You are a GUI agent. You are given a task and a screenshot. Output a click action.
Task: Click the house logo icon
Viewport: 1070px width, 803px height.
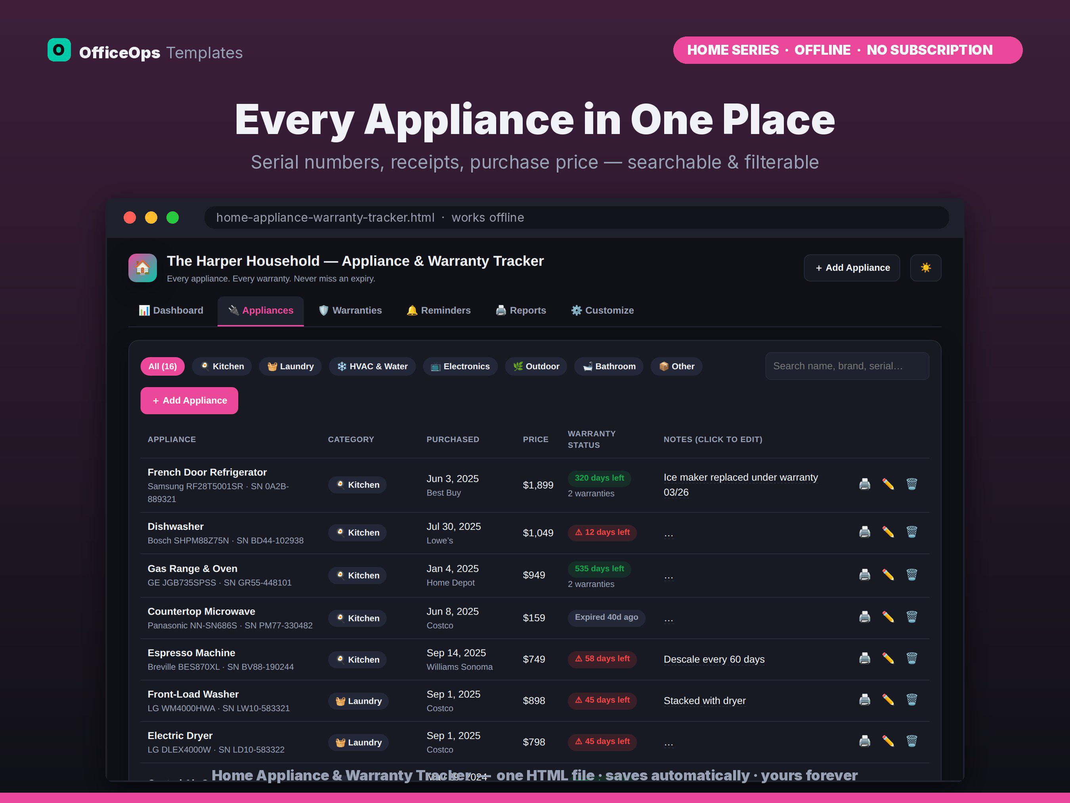143,268
